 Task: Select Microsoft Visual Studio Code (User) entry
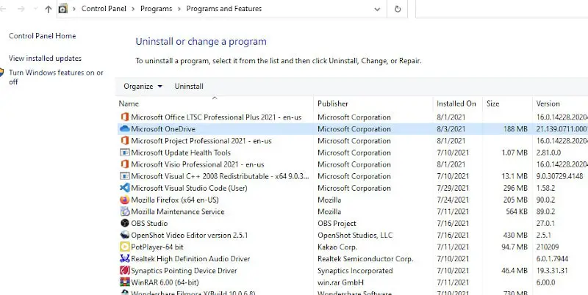point(189,188)
